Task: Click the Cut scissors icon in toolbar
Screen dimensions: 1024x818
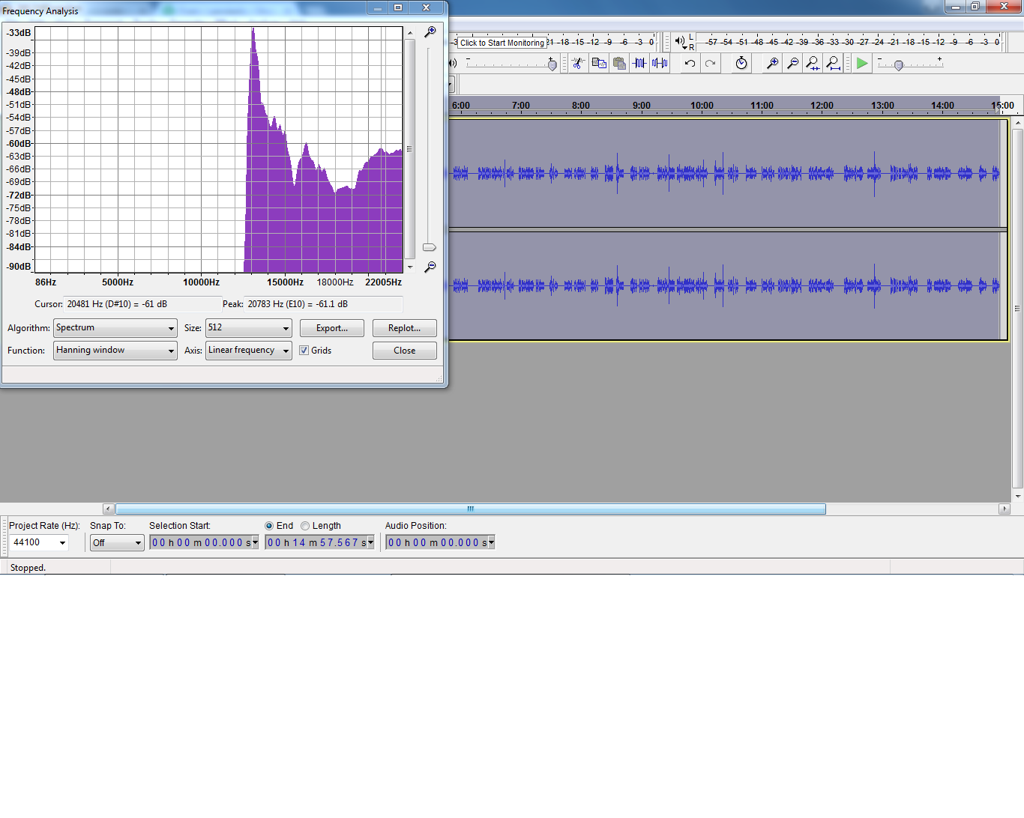Action: [578, 64]
